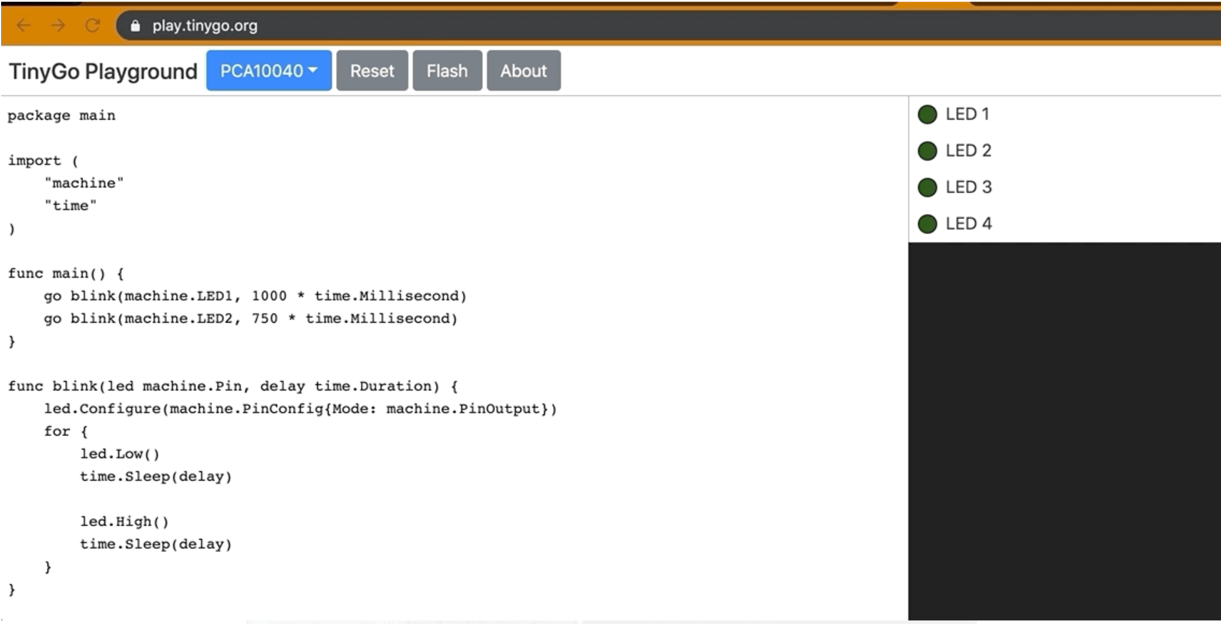
Task: Click the TinyGo Playground title
Action: (103, 71)
